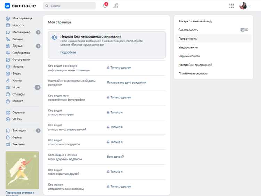This screenshot has height=196, width=261.
Task: Click the Моя страница section heading
Action: (60, 22)
